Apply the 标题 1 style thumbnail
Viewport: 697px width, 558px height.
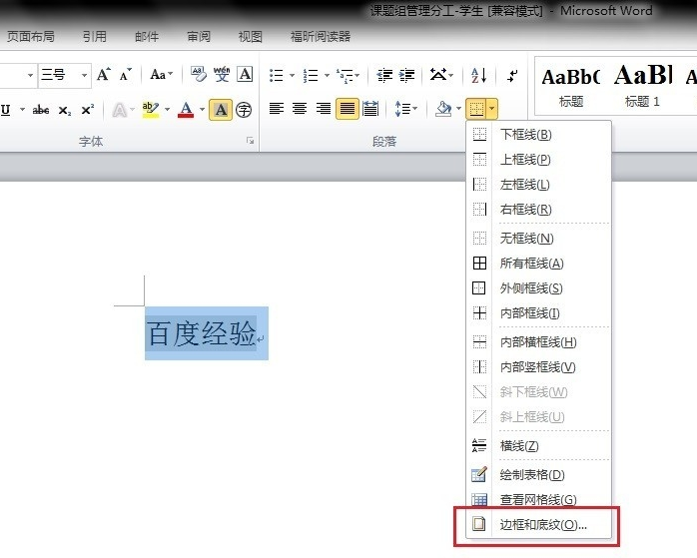pos(643,87)
